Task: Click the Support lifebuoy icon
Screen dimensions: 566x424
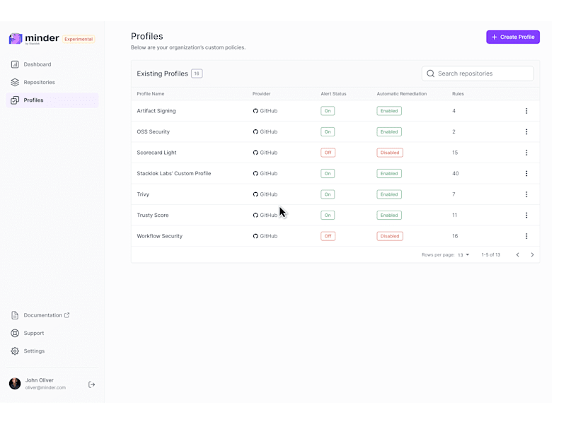Action: (x=15, y=333)
